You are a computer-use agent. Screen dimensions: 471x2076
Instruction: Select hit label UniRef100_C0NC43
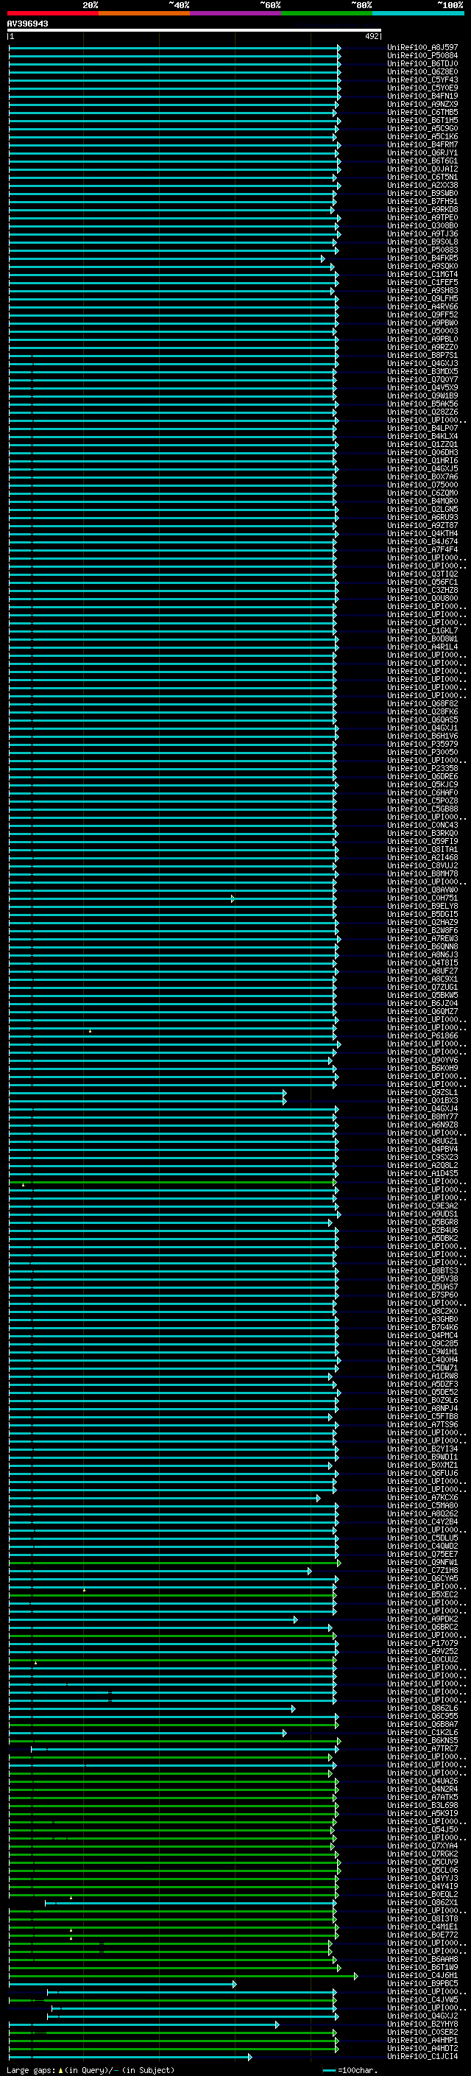click(x=422, y=826)
